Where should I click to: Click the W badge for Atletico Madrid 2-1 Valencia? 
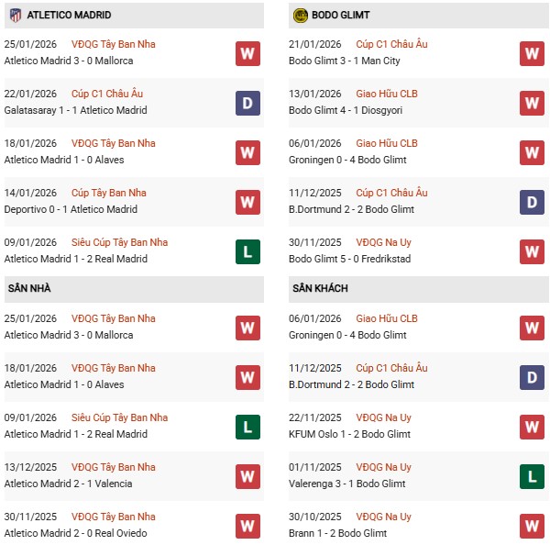pyautogui.click(x=247, y=476)
